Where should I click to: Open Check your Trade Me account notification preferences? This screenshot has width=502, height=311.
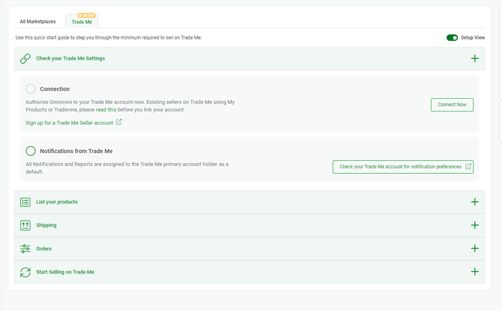point(403,166)
